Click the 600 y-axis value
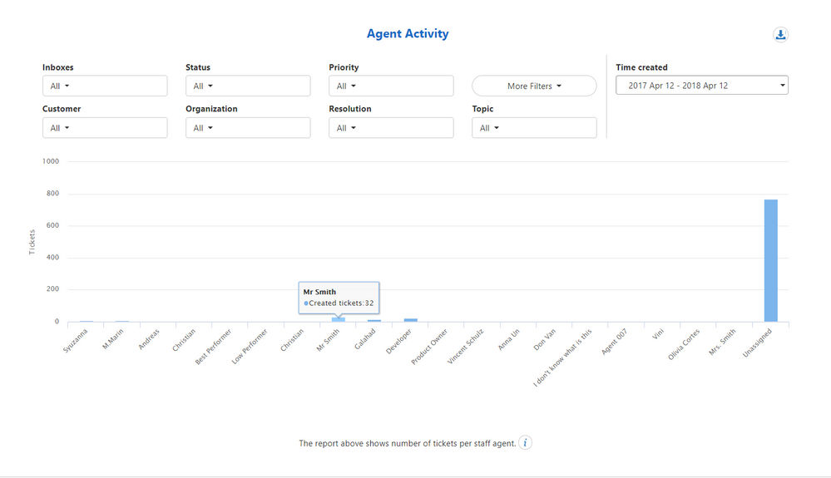 click(53, 225)
